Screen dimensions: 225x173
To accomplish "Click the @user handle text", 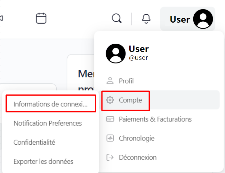I will [x=138, y=58].
